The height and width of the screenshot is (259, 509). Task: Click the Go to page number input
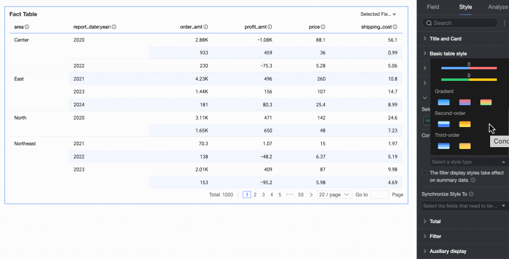380,195
